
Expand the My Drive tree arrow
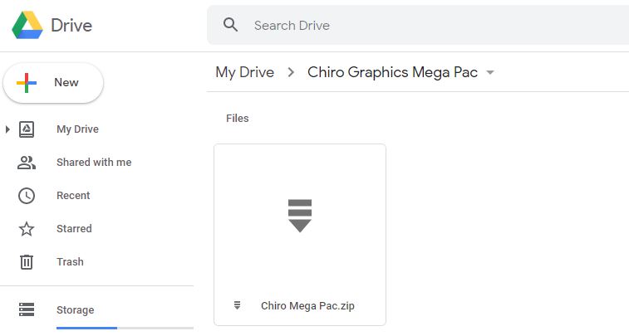click(x=8, y=129)
